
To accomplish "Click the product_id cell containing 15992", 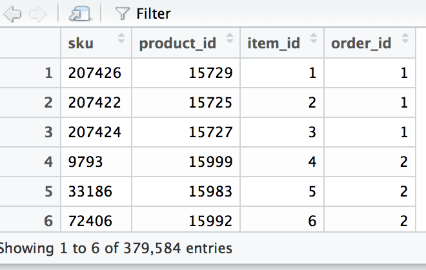I will (x=210, y=221).
